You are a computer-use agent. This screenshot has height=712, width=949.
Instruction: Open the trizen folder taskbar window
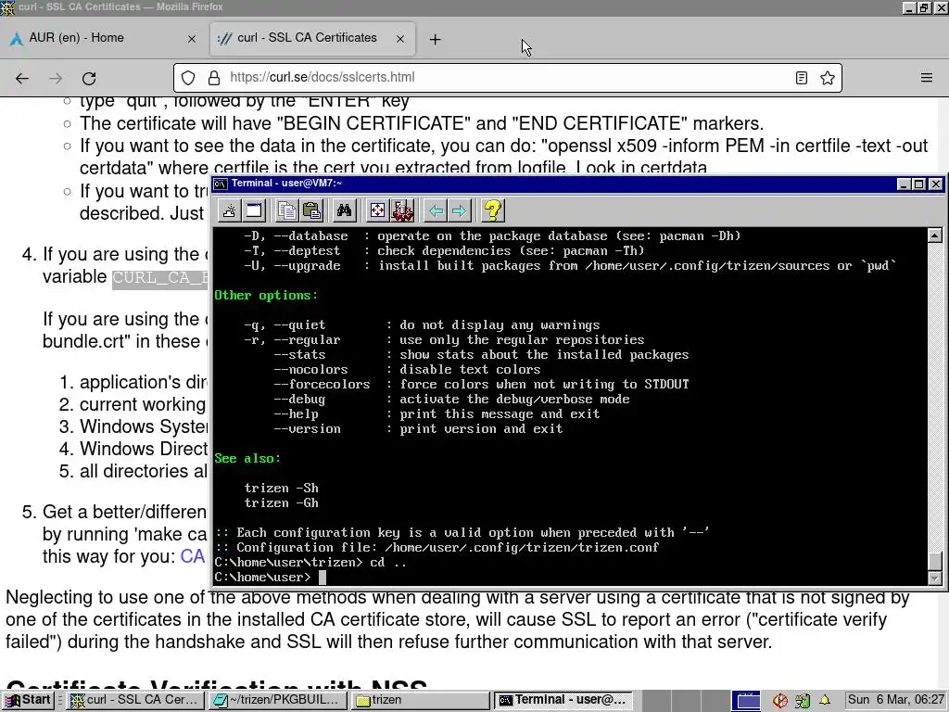coord(421,701)
